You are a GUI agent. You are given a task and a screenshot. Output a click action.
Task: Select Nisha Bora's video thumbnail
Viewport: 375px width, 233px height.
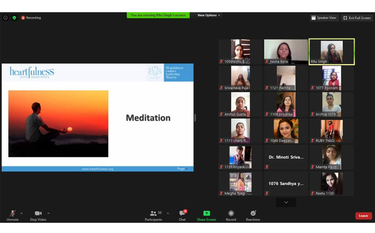286,51
